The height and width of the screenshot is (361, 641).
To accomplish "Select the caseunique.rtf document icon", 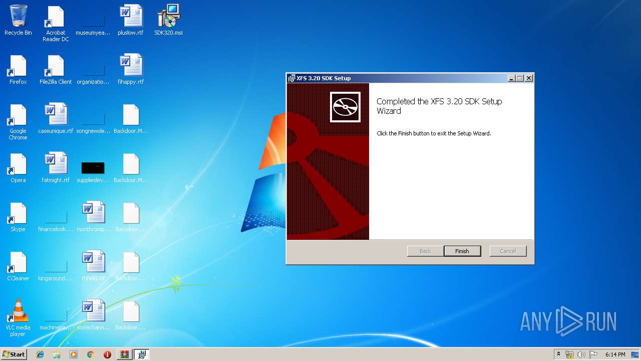I will [56, 118].
